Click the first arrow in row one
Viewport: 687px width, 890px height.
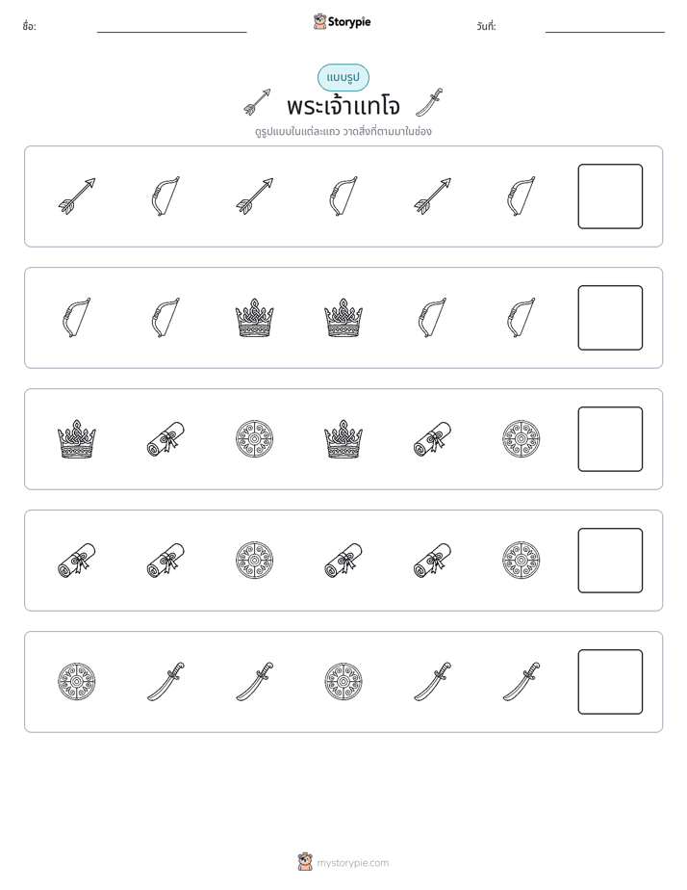(x=77, y=196)
